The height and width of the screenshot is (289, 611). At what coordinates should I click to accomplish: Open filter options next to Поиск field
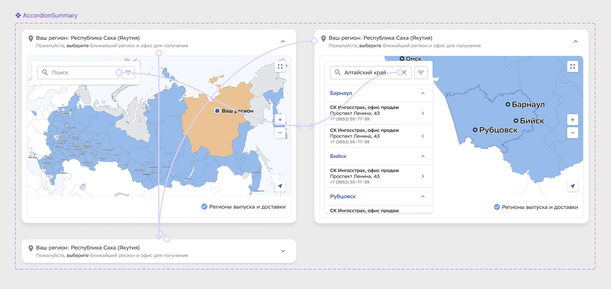(x=128, y=73)
